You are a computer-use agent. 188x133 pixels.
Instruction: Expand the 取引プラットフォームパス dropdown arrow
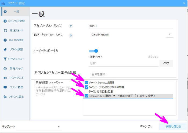[170, 34]
